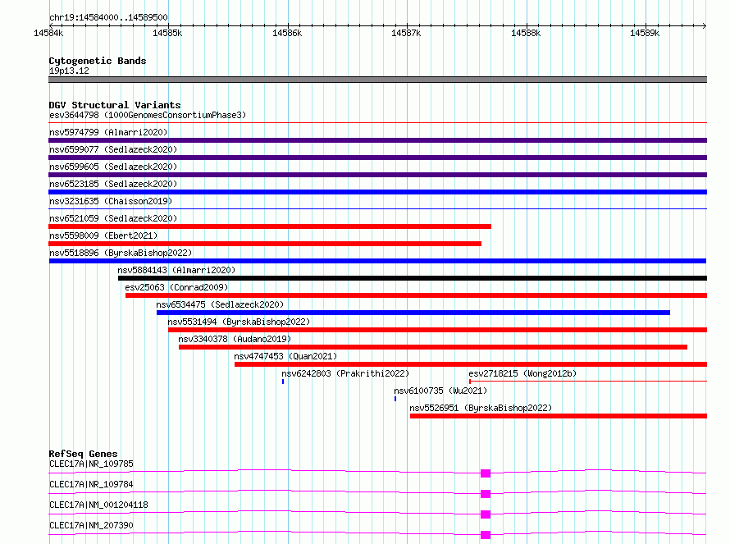Select the nsv6242803 (Prakrithi2022) label

click(345, 373)
